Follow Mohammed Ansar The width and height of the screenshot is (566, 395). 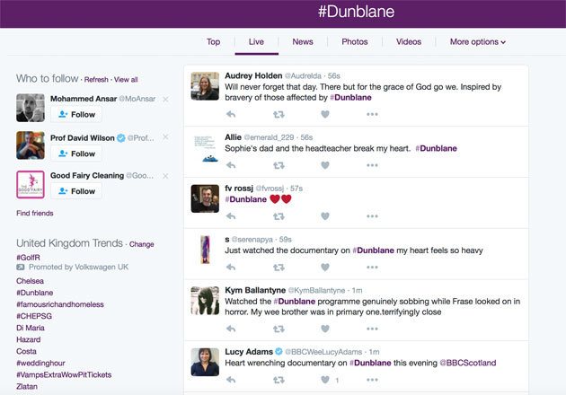click(x=76, y=114)
